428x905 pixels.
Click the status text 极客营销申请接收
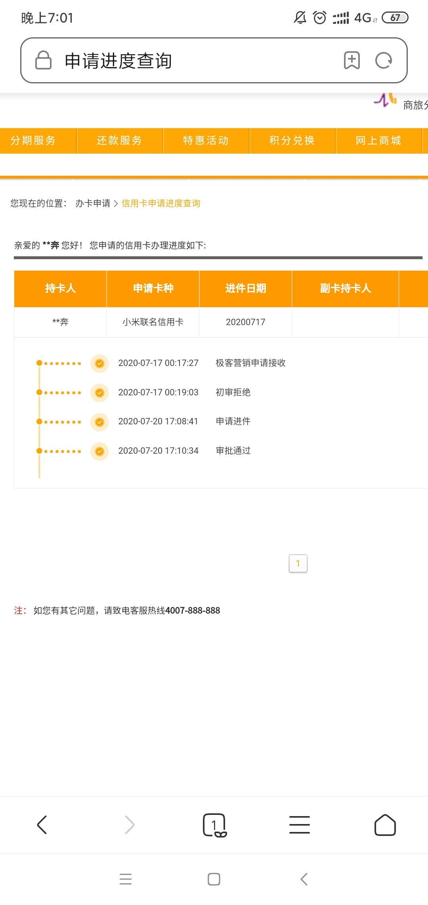(251, 363)
